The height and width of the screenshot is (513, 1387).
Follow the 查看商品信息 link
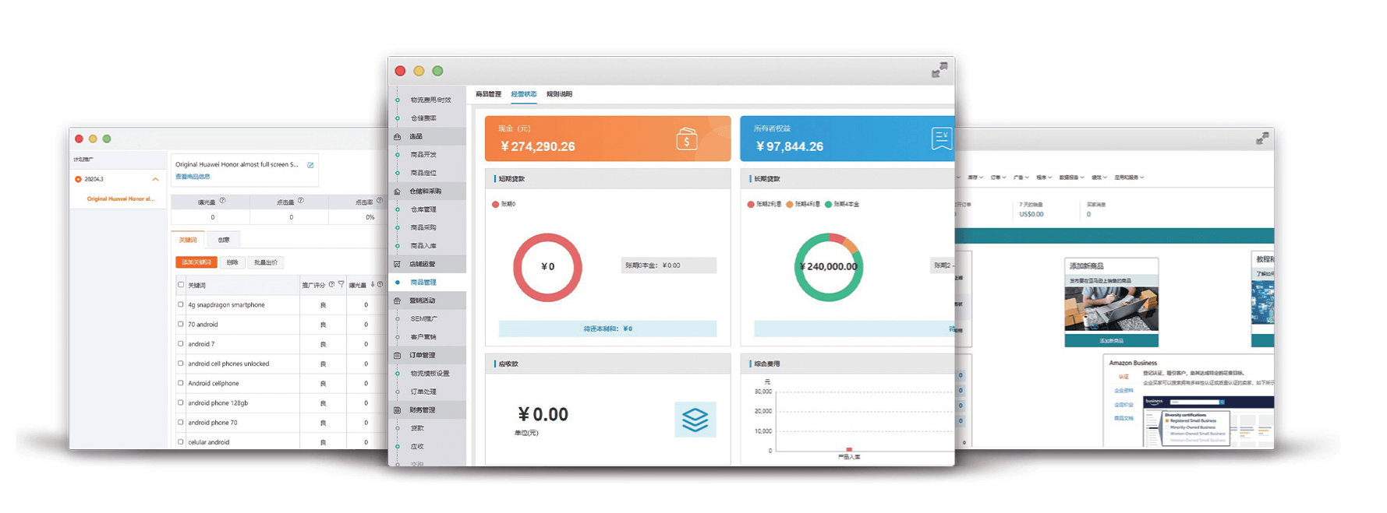193,177
